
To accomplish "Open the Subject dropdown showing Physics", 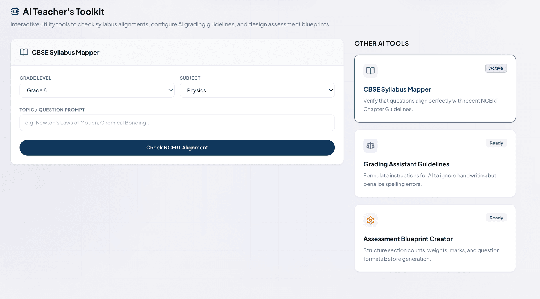I will point(257,90).
